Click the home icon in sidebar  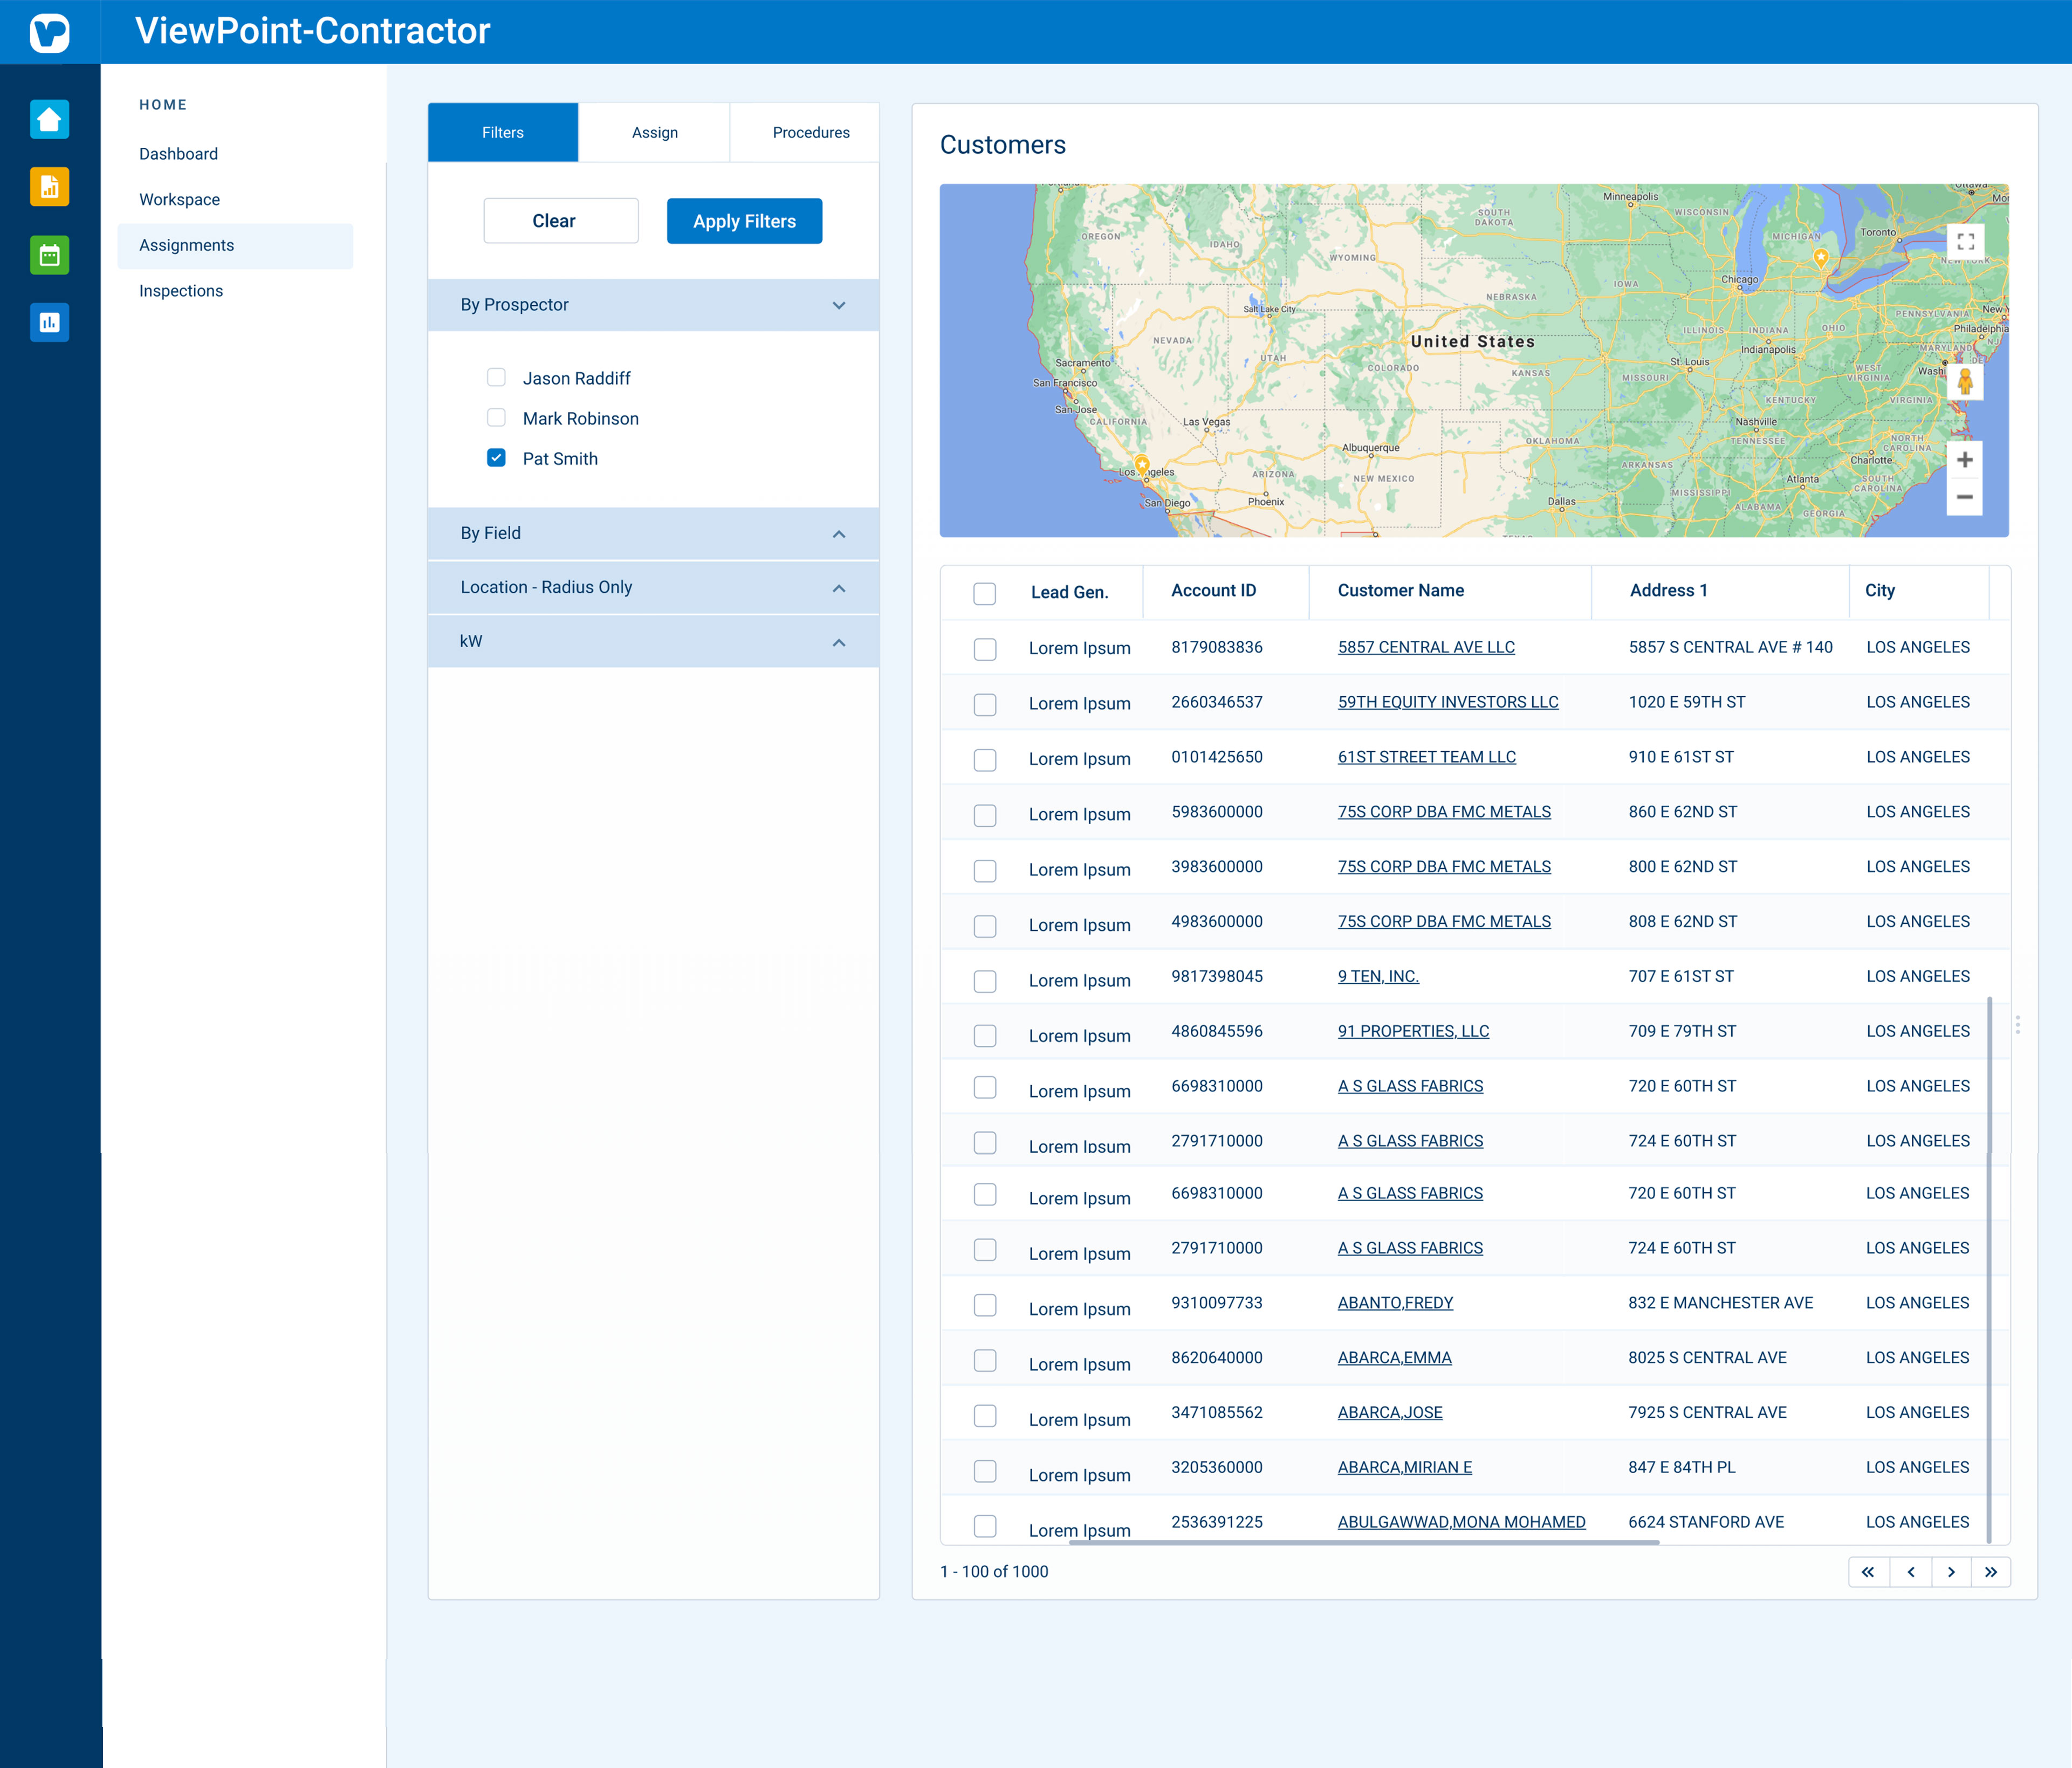pos(49,119)
